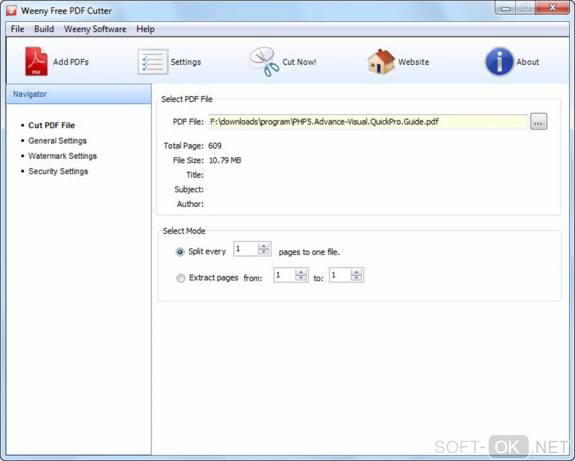Browse for PDF with the ... button

pos(538,122)
